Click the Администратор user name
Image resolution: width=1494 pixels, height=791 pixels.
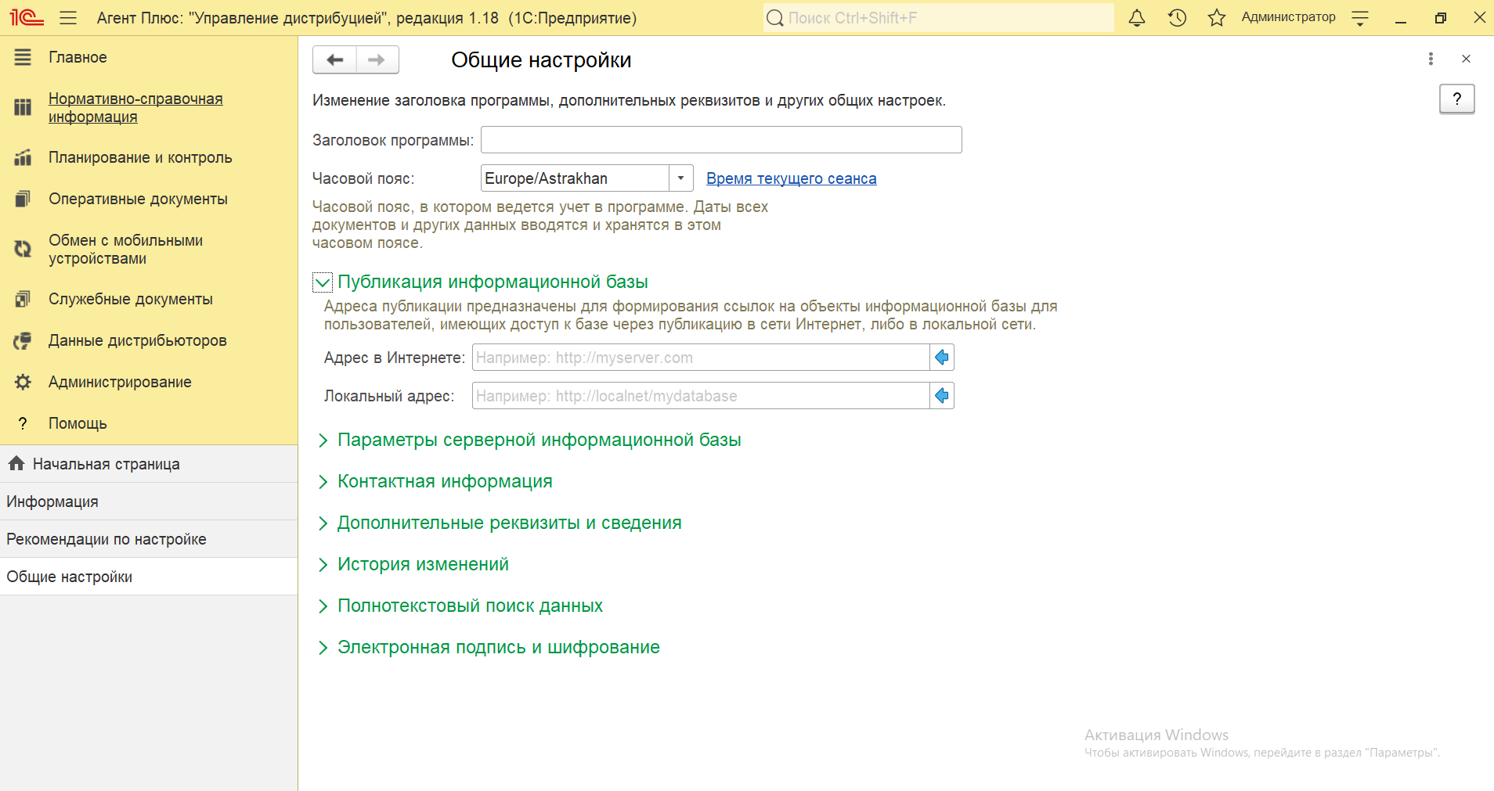1288,17
